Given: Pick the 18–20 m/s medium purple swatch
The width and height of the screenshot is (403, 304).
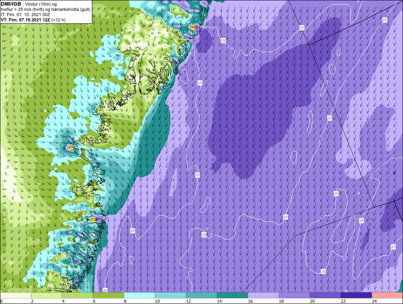Looking at the screenshot, I should [x=294, y=295].
